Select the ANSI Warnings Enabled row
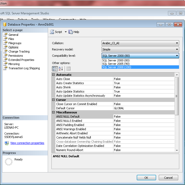This screenshot has width=185, height=185. click(115, 129)
